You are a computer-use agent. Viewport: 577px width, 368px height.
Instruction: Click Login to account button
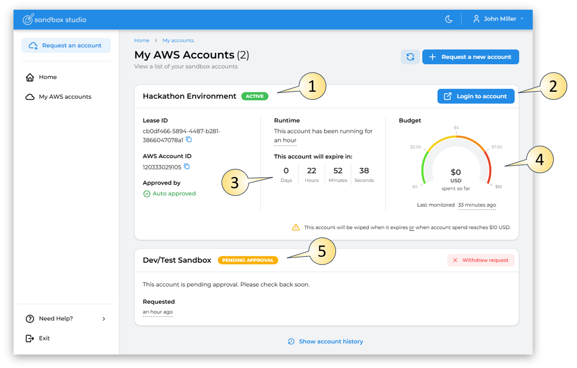click(475, 97)
